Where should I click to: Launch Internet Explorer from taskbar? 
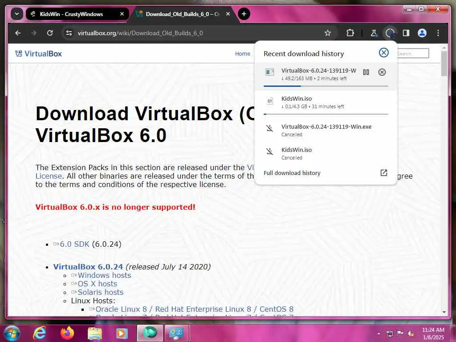click(x=39, y=333)
